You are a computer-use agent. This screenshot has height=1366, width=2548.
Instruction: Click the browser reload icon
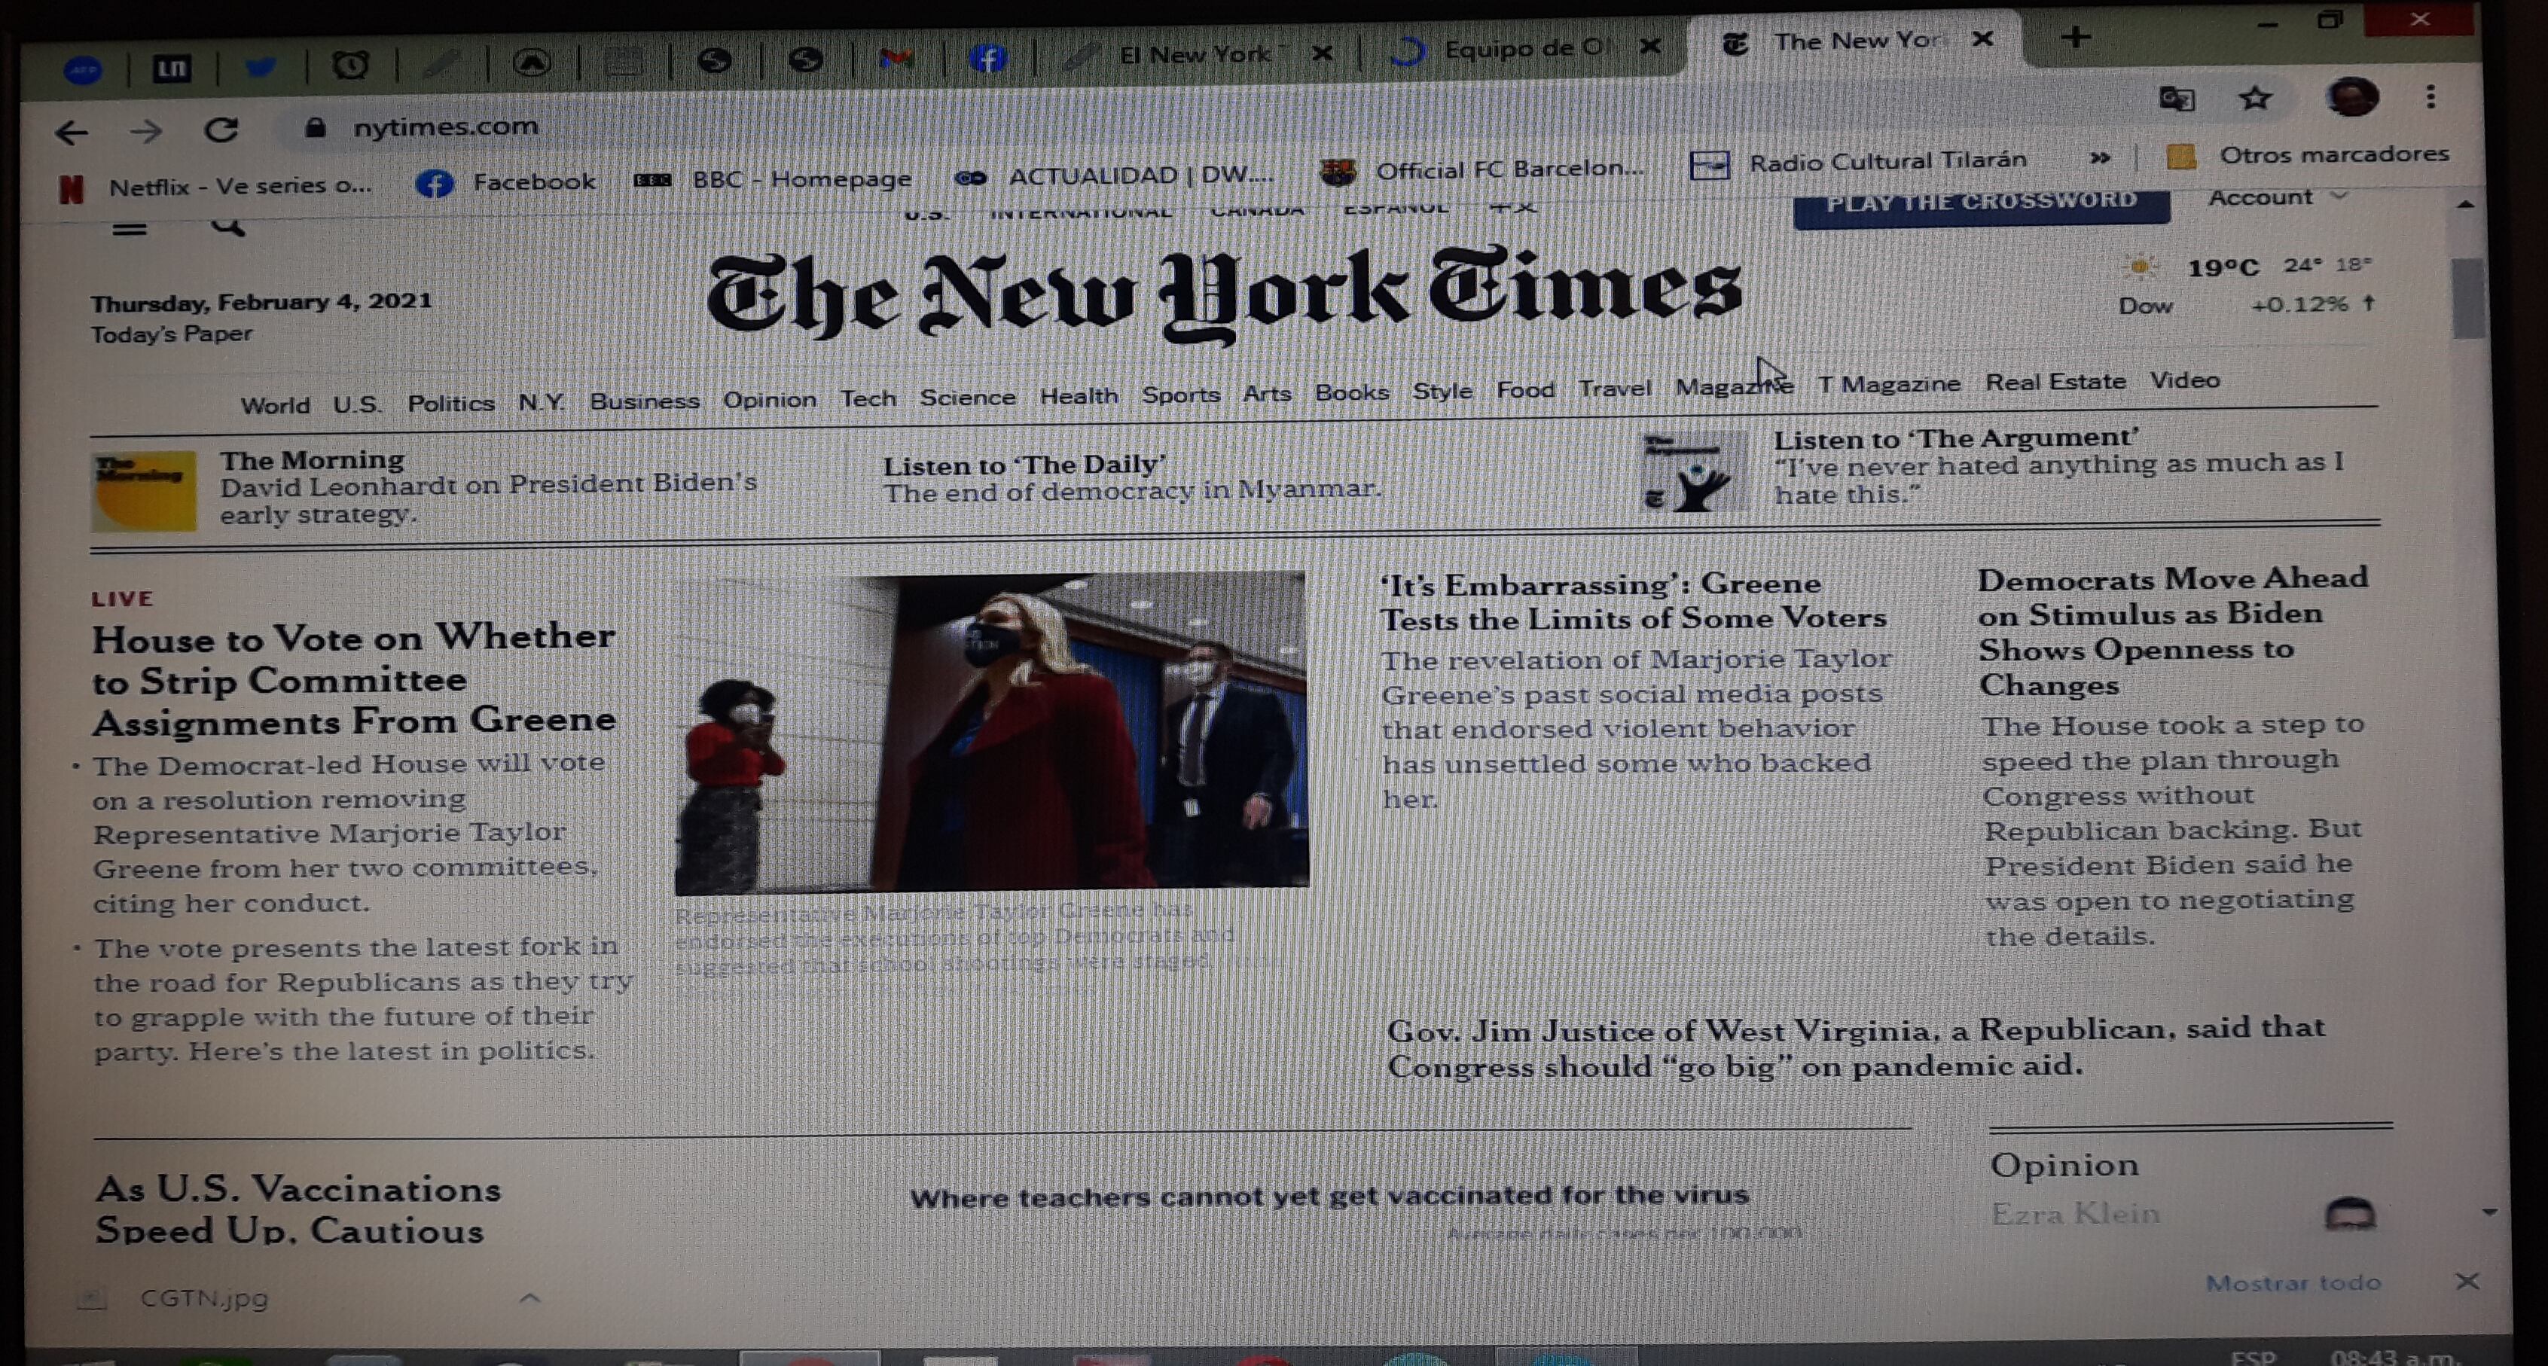221,130
